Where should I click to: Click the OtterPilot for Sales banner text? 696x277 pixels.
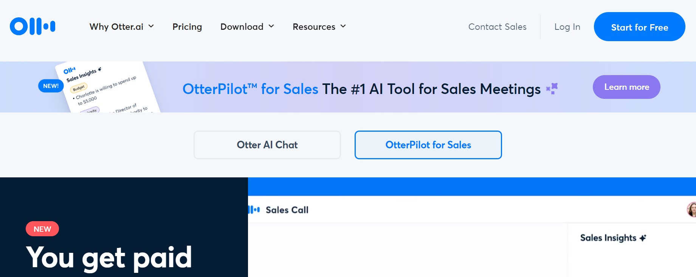(250, 89)
